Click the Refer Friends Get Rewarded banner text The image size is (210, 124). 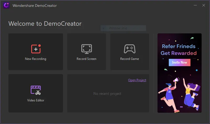[x=179, y=50]
